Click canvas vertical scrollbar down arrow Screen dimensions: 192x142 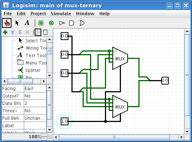coord(187,131)
